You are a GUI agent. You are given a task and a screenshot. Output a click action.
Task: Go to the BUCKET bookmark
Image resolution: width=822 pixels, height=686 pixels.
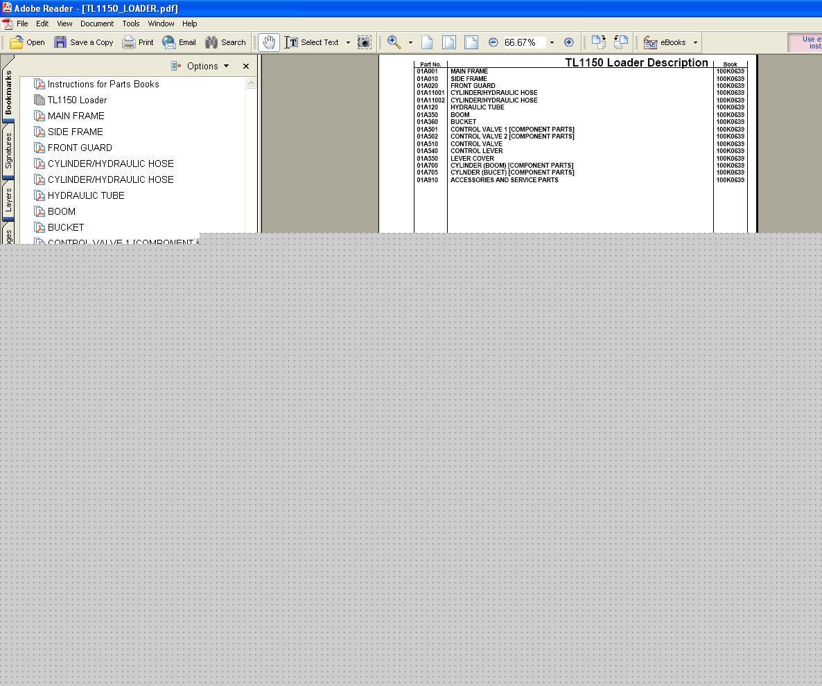pos(66,227)
